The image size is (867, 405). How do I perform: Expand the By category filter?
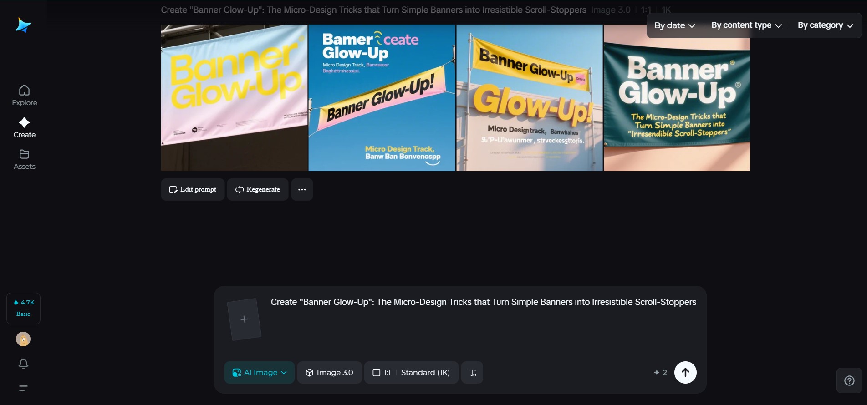pyautogui.click(x=825, y=25)
